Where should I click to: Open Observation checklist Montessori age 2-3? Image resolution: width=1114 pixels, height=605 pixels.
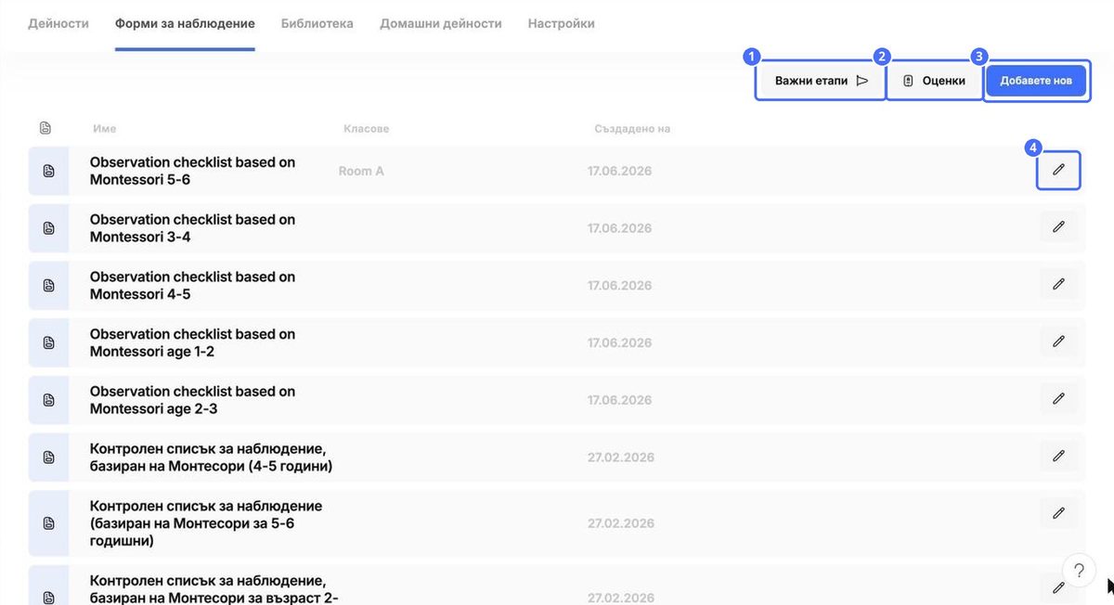tap(192, 400)
